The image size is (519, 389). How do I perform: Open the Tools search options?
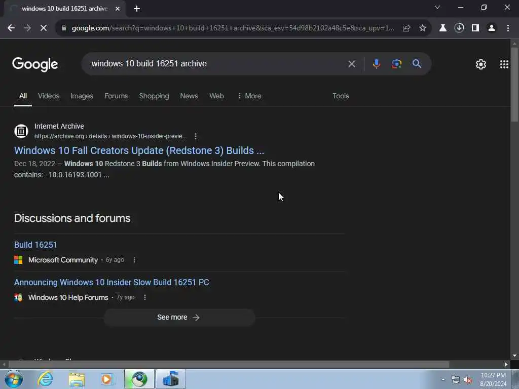pyautogui.click(x=341, y=96)
